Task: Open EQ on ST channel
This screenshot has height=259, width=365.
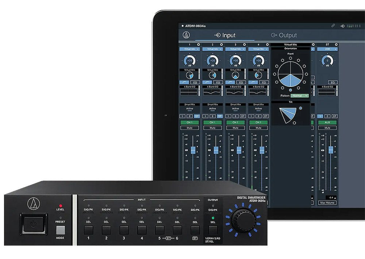Action: click(332, 82)
